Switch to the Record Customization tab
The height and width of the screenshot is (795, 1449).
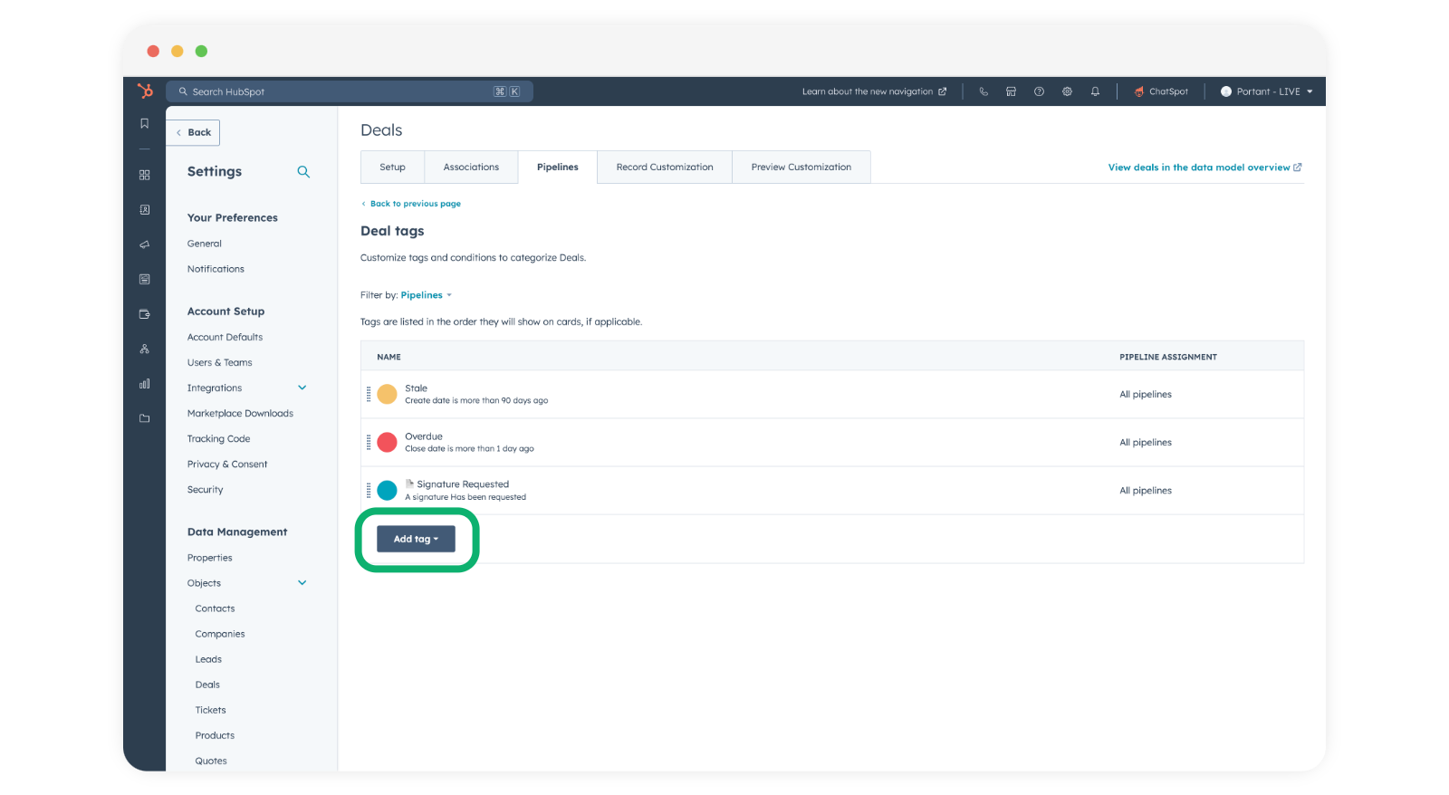pyautogui.click(x=664, y=168)
